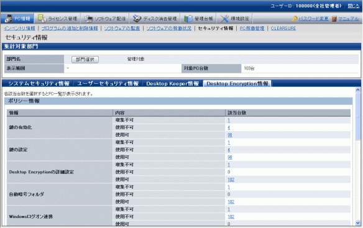Click the manual book icon
Viewport: 363px width, 228px height.
[x=334, y=19]
